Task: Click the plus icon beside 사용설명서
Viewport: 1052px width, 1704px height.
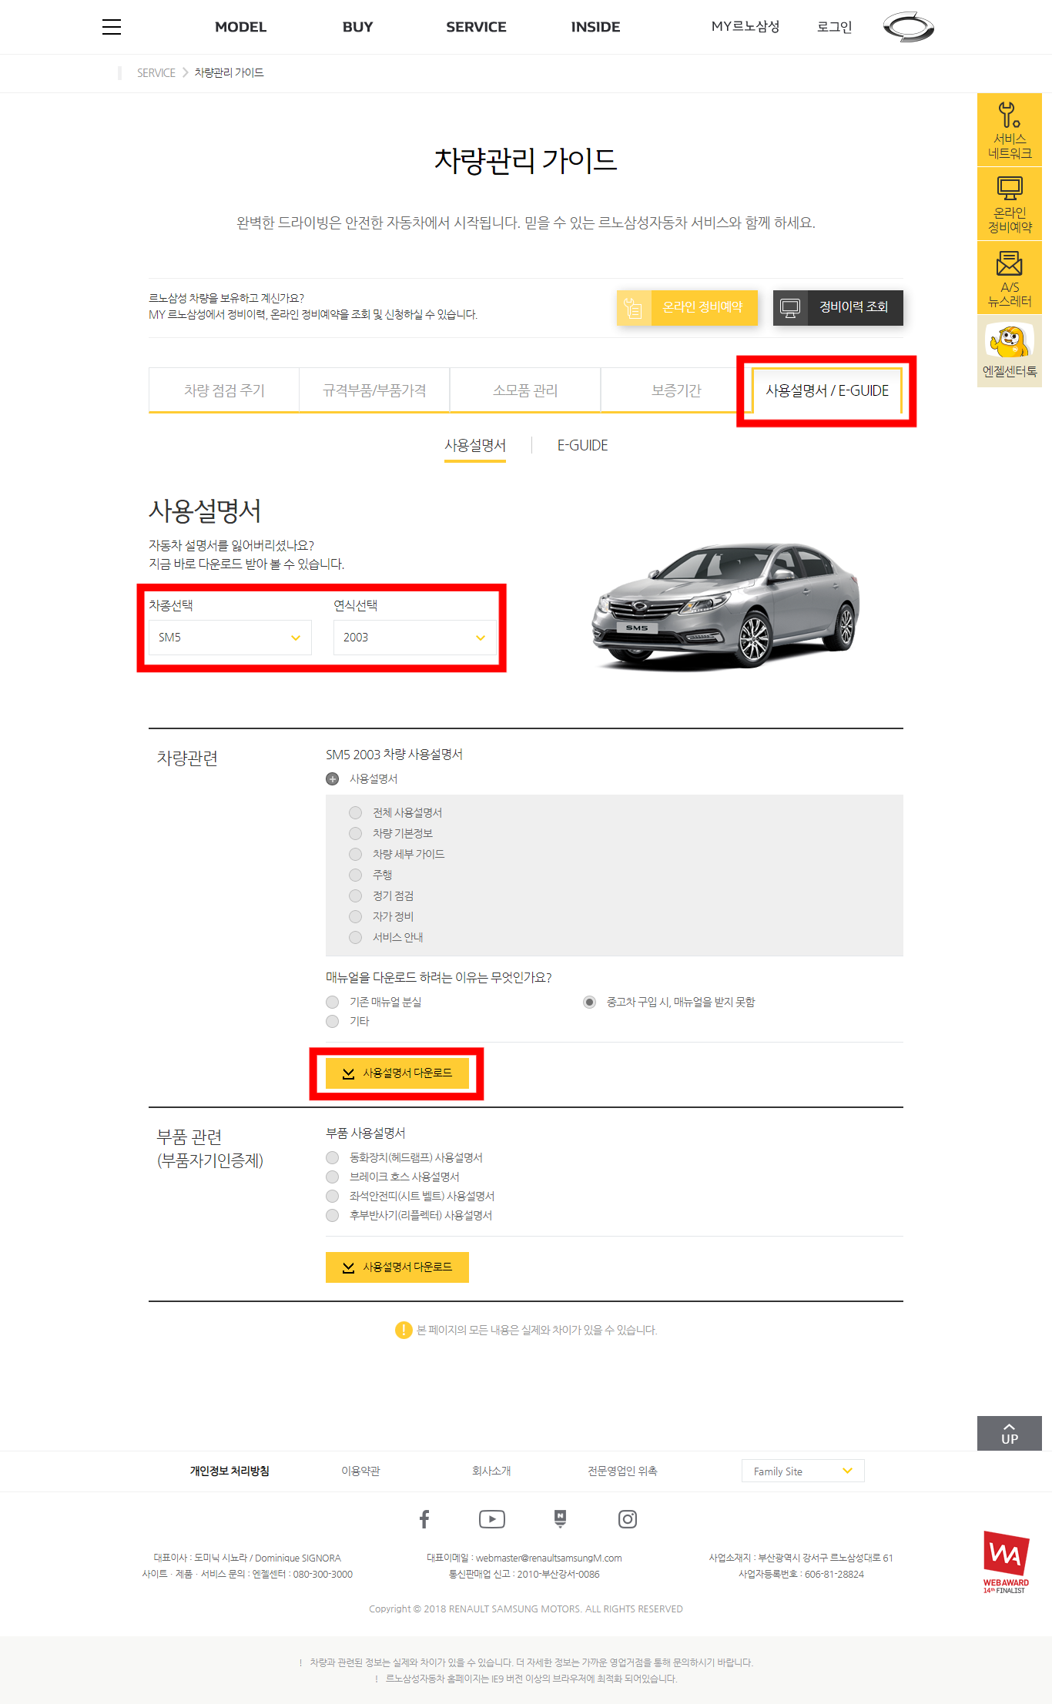Action: point(333,778)
